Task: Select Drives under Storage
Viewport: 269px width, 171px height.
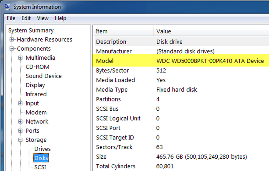Action: [x=43, y=149]
